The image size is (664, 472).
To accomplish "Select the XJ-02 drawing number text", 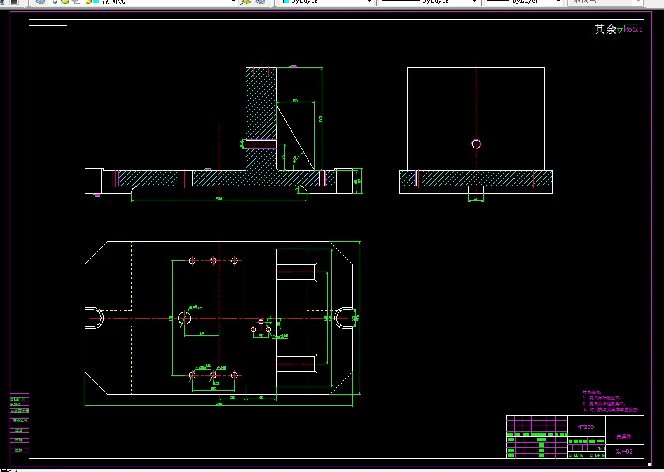I will 624,451.
